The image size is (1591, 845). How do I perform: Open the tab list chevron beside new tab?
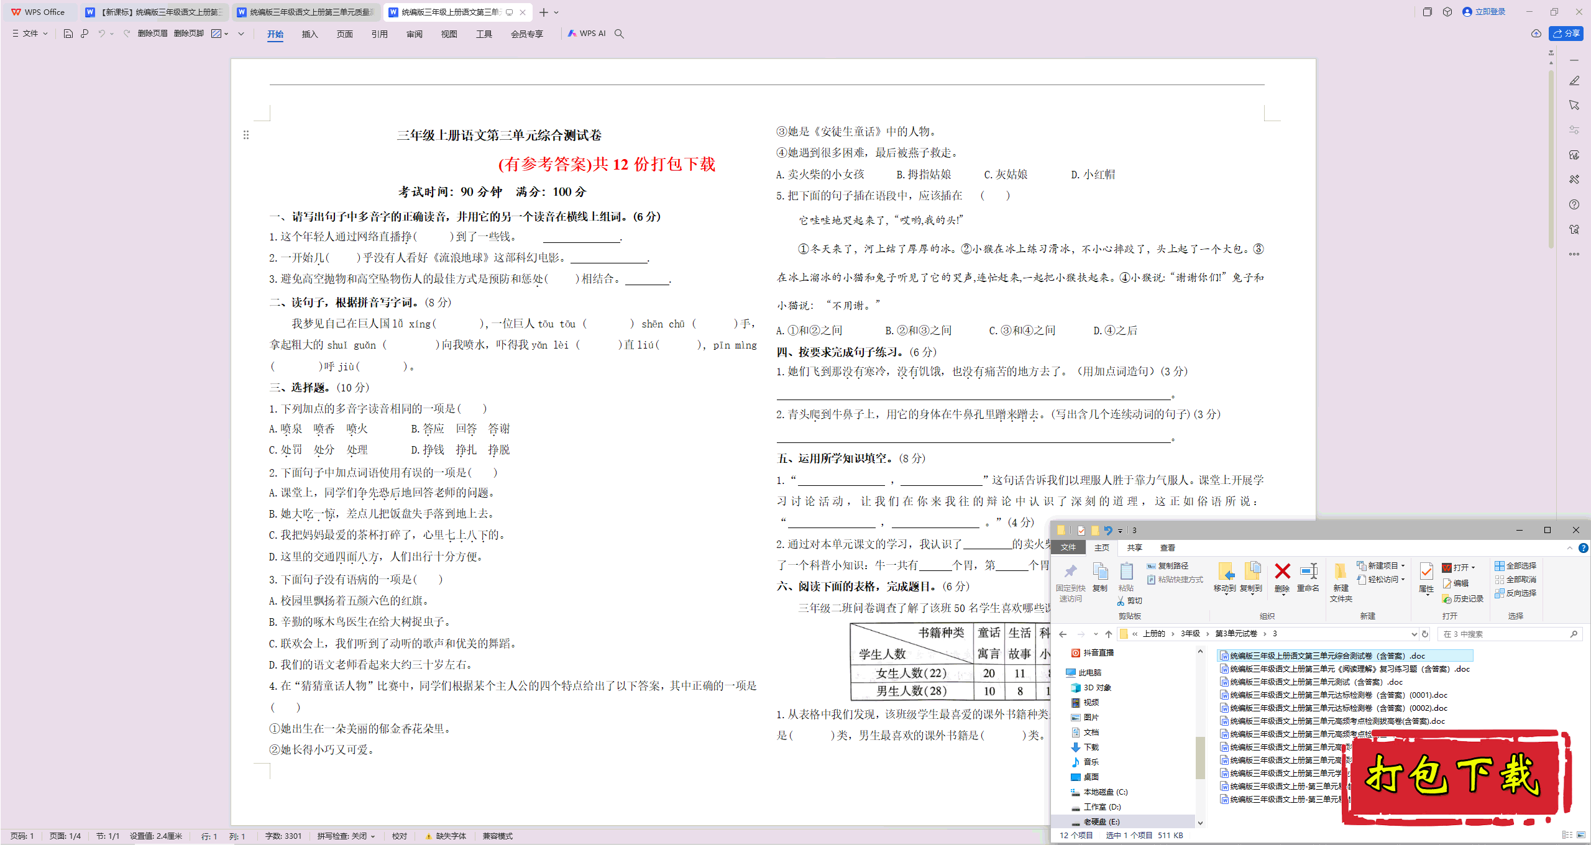556,12
